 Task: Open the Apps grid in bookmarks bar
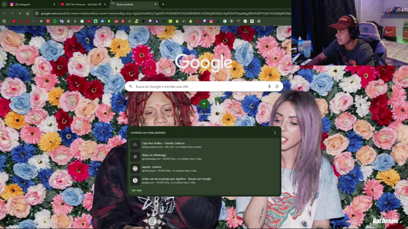tap(4, 21)
